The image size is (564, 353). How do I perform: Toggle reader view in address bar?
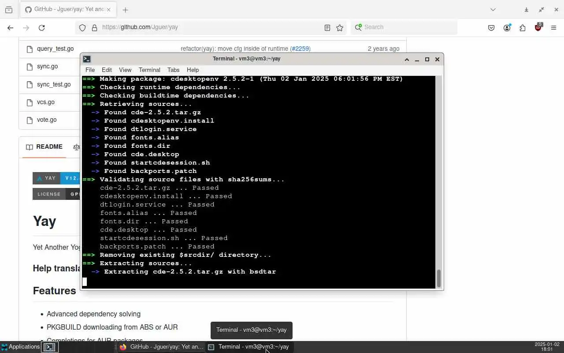pyautogui.click(x=327, y=27)
